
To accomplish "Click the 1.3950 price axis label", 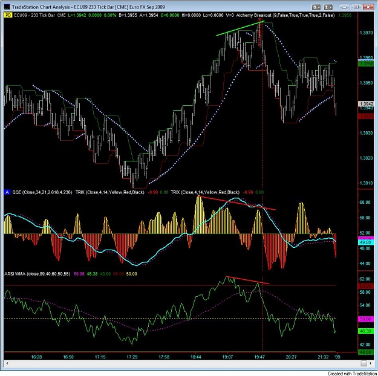I will (366, 83).
